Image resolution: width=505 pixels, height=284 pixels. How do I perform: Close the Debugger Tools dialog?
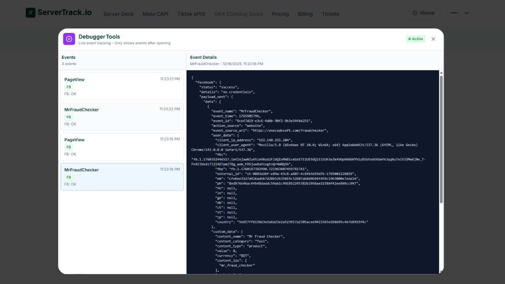(x=433, y=38)
